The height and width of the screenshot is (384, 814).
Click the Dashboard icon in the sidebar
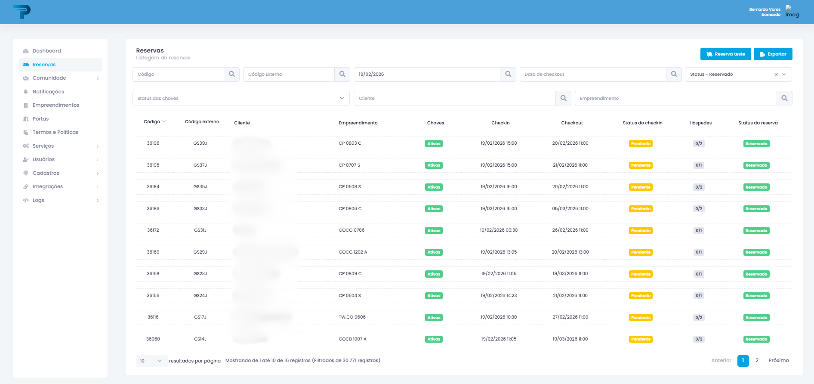[26, 51]
